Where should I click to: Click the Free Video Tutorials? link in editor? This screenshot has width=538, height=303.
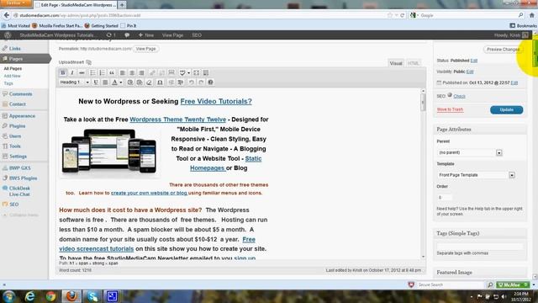point(216,101)
